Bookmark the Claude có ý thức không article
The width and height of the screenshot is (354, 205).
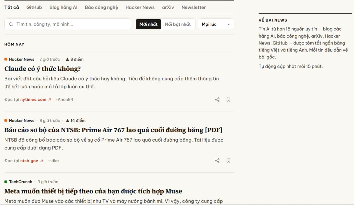point(228,100)
